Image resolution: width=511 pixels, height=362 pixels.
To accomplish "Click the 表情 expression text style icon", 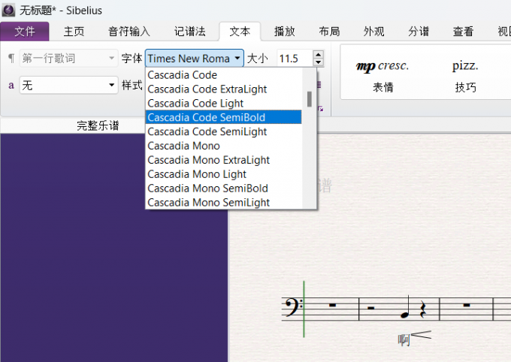I will point(382,66).
